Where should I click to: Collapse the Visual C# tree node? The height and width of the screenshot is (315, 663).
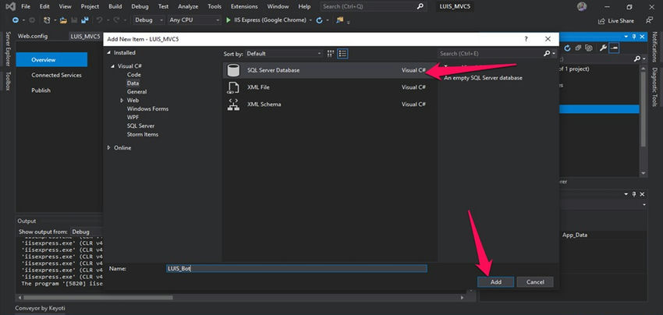tap(113, 66)
